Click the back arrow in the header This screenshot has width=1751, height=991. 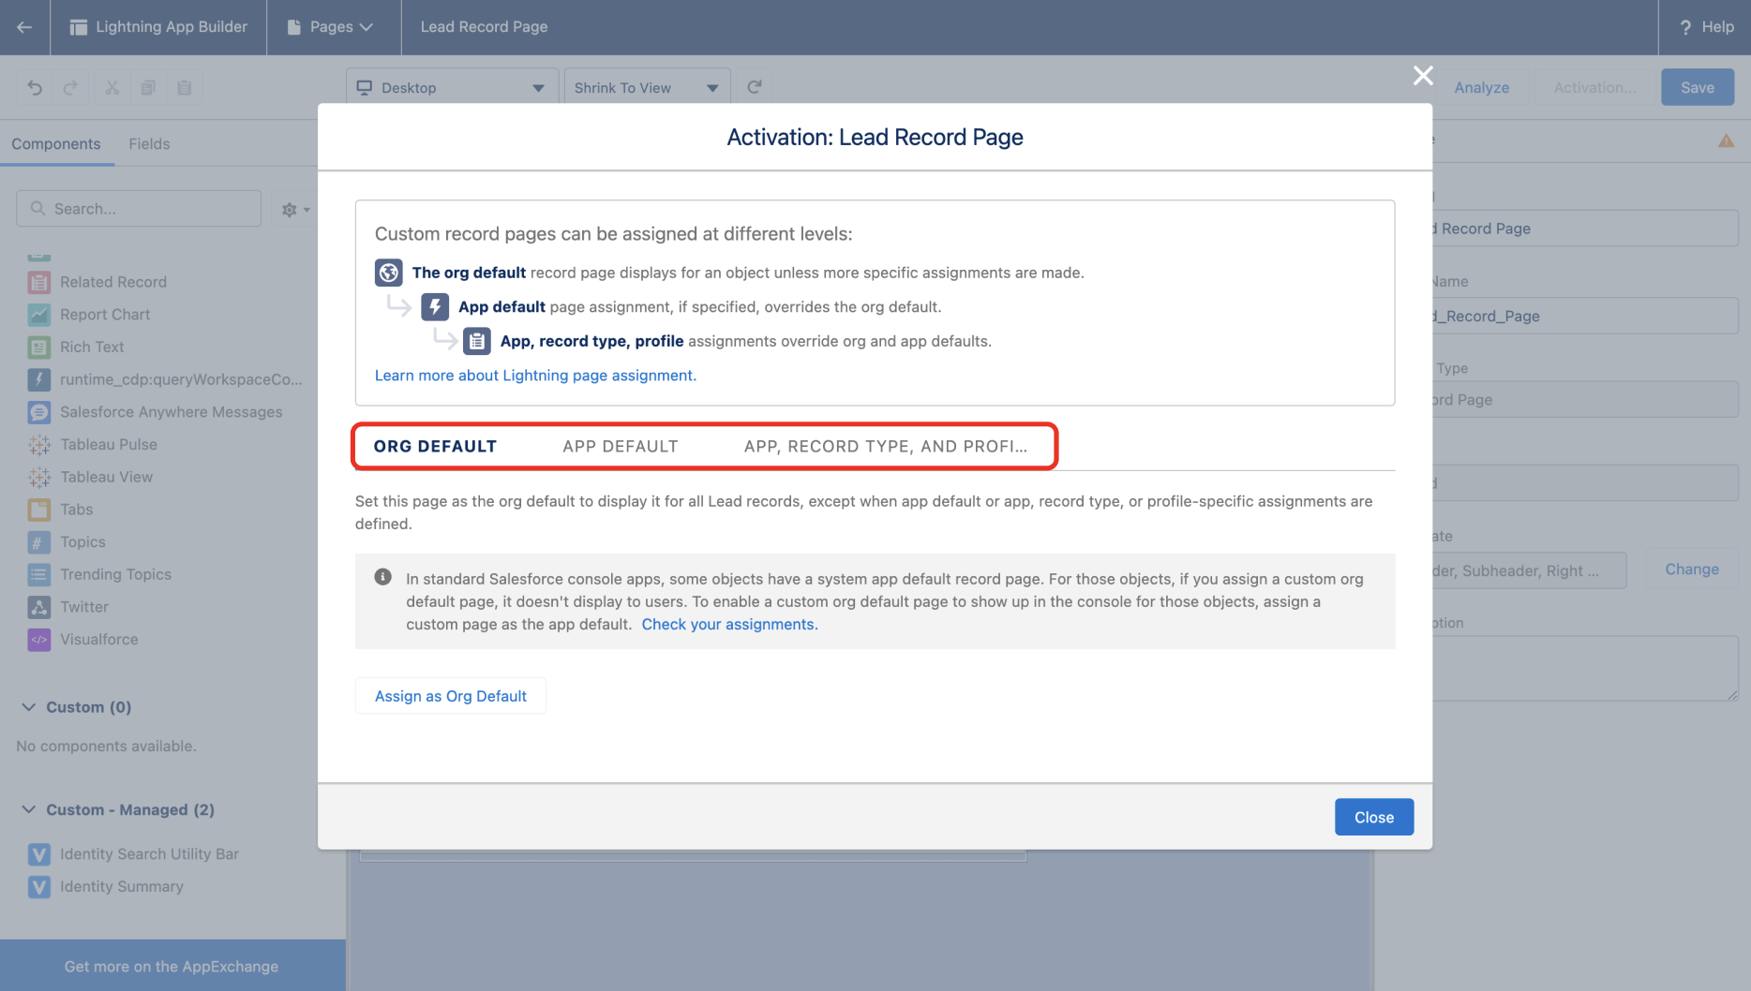[24, 27]
